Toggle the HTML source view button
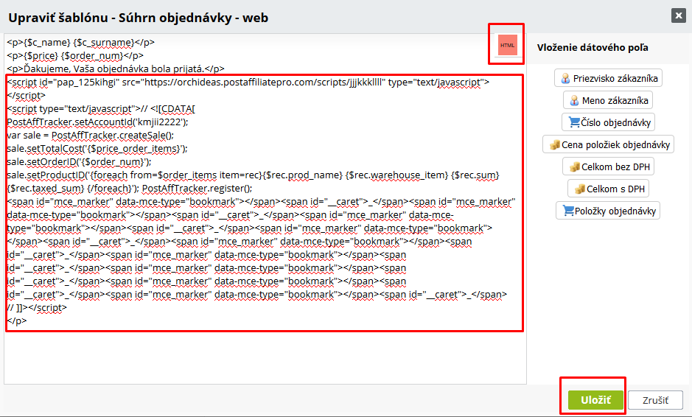The width and height of the screenshot is (692, 417). pos(507,45)
